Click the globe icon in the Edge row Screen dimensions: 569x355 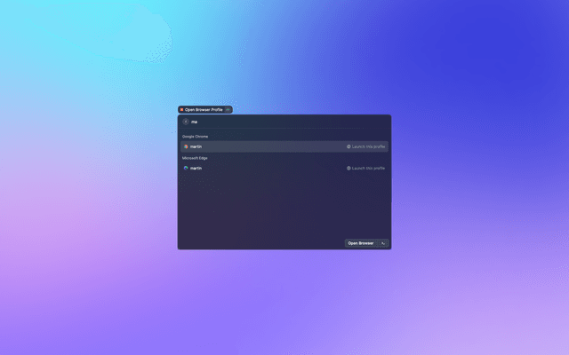pos(349,168)
